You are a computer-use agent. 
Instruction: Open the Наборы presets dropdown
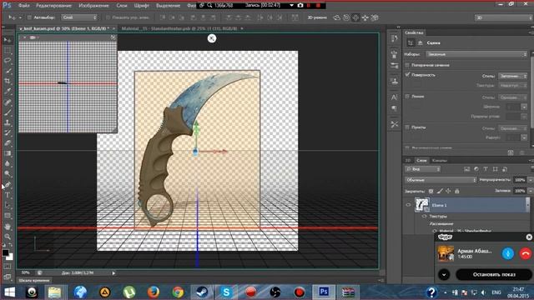[476, 54]
